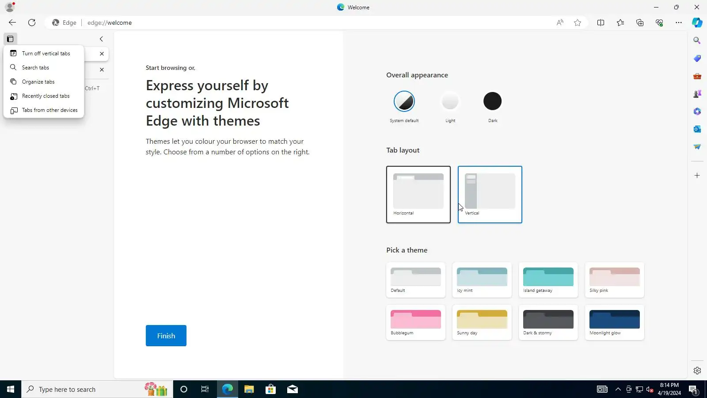
Task: Open sidebar settings gear
Action: click(x=697, y=371)
